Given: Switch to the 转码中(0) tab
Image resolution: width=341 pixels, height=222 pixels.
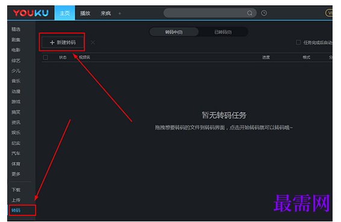Looking at the screenshot, I should coord(174,32).
